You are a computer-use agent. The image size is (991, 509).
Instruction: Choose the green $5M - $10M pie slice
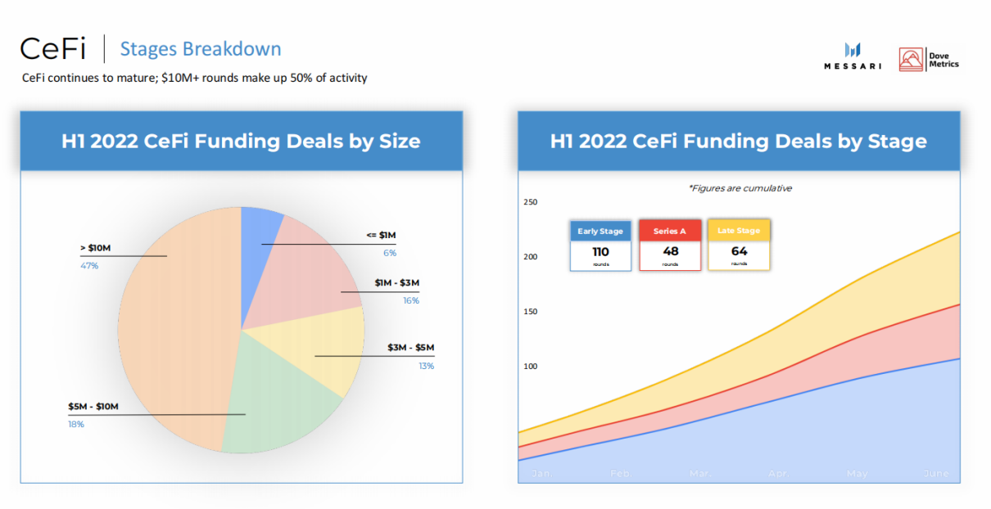tap(270, 409)
